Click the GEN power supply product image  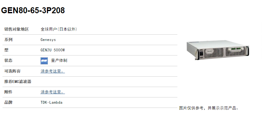coord(218,50)
